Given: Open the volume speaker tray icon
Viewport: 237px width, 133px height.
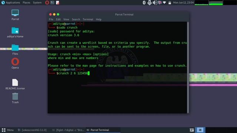Looking at the screenshot, I should click(155, 3).
